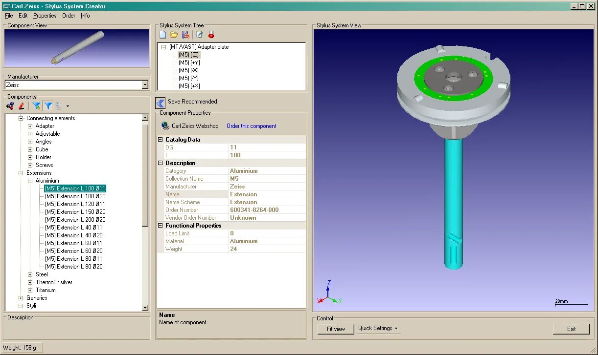598x355 pixels.
Task: Click the Weight value 24
Action: click(233, 249)
